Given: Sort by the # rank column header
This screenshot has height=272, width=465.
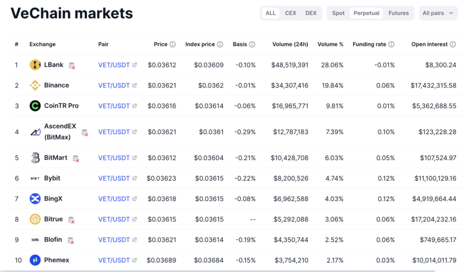Looking at the screenshot, I should coord(16,44).
